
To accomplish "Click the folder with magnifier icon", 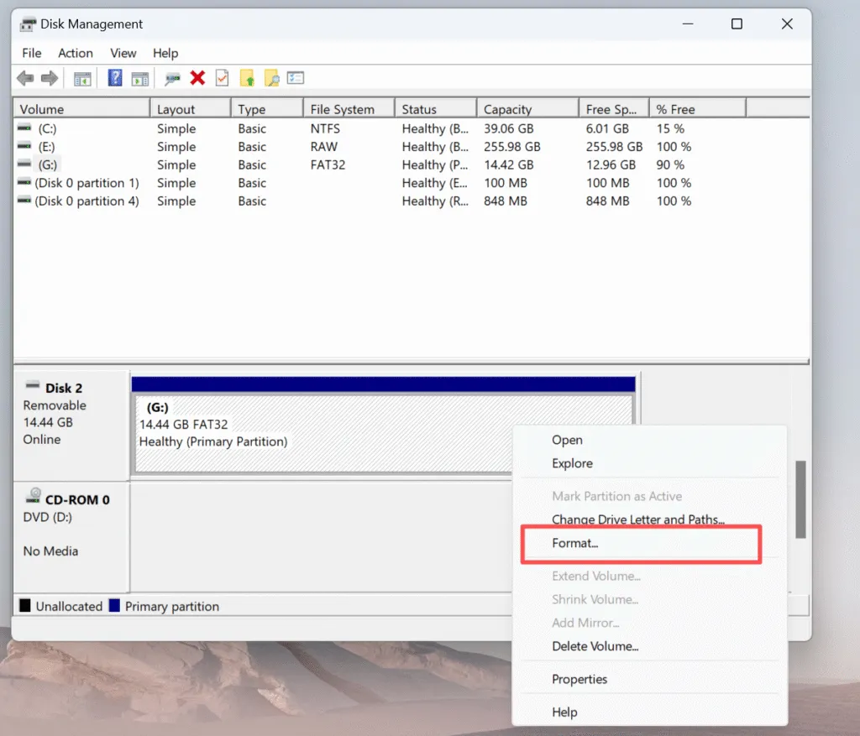I will [271, 78].
